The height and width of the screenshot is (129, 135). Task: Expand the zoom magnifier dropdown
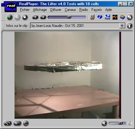click(x=8, y=123)
